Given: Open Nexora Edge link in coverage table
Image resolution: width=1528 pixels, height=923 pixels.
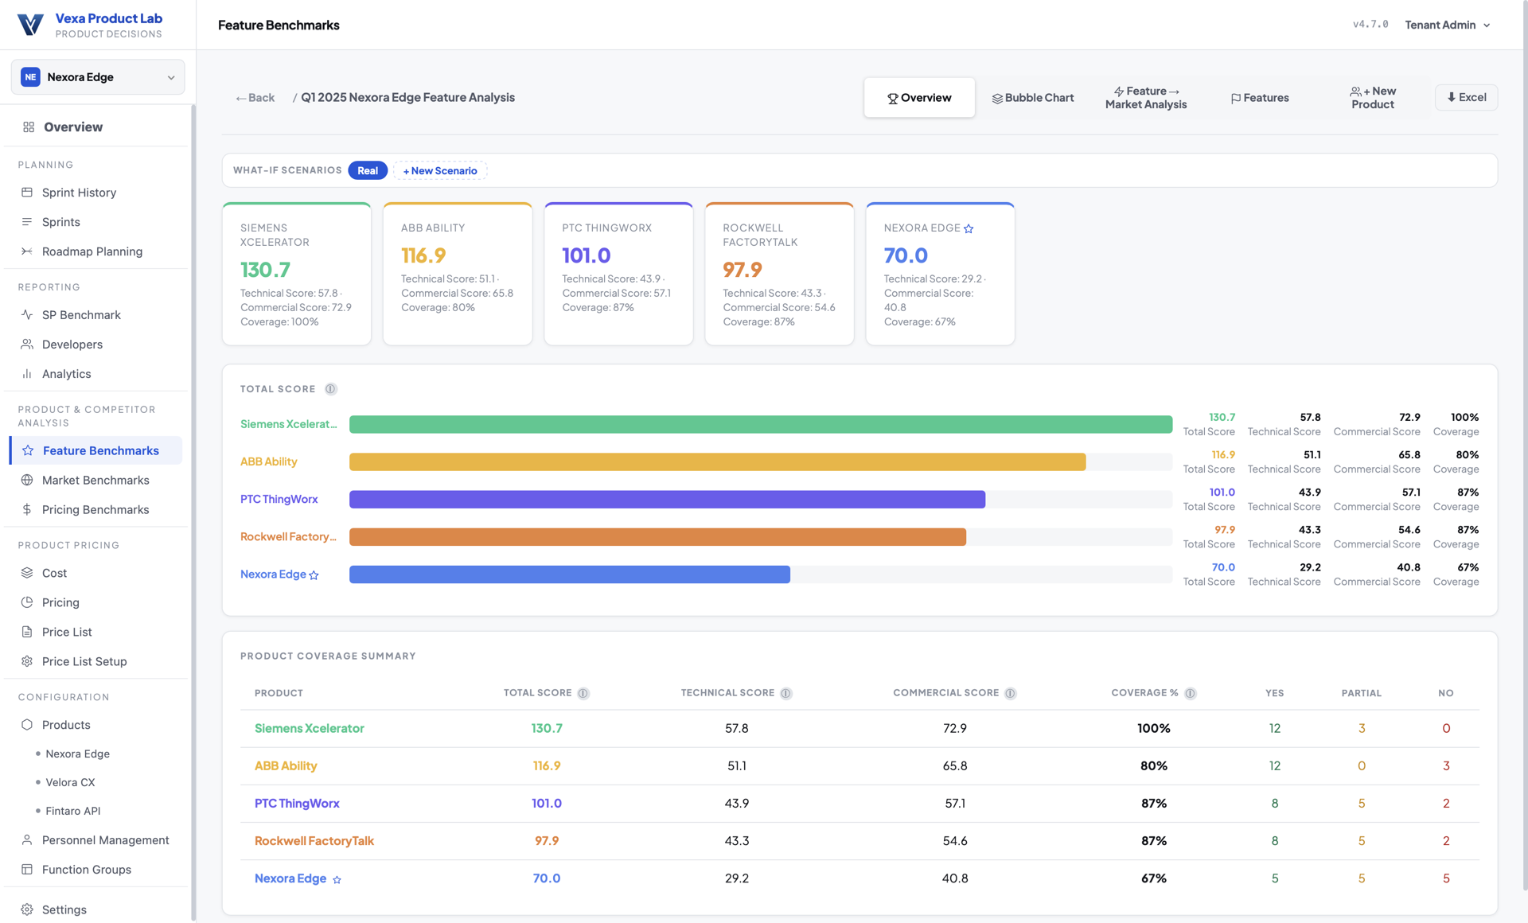Looking at the screenshot, I should (290, 878).
